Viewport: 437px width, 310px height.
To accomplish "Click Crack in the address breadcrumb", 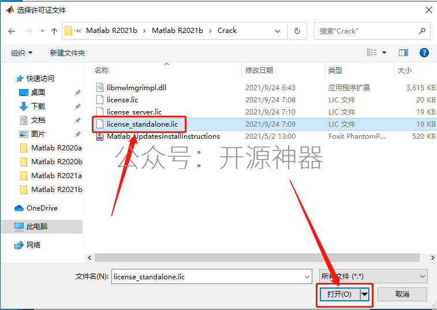I will coord(227,31).
